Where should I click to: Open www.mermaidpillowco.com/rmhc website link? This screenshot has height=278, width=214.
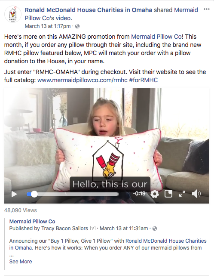(83, 80)
